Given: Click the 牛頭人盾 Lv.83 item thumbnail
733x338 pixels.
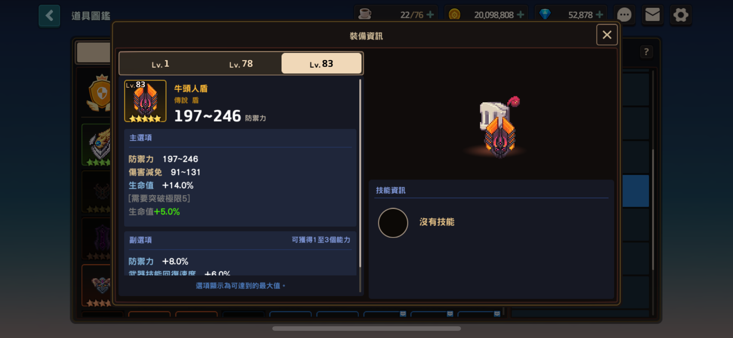Looking at the screenshot, I should [145, 101].
